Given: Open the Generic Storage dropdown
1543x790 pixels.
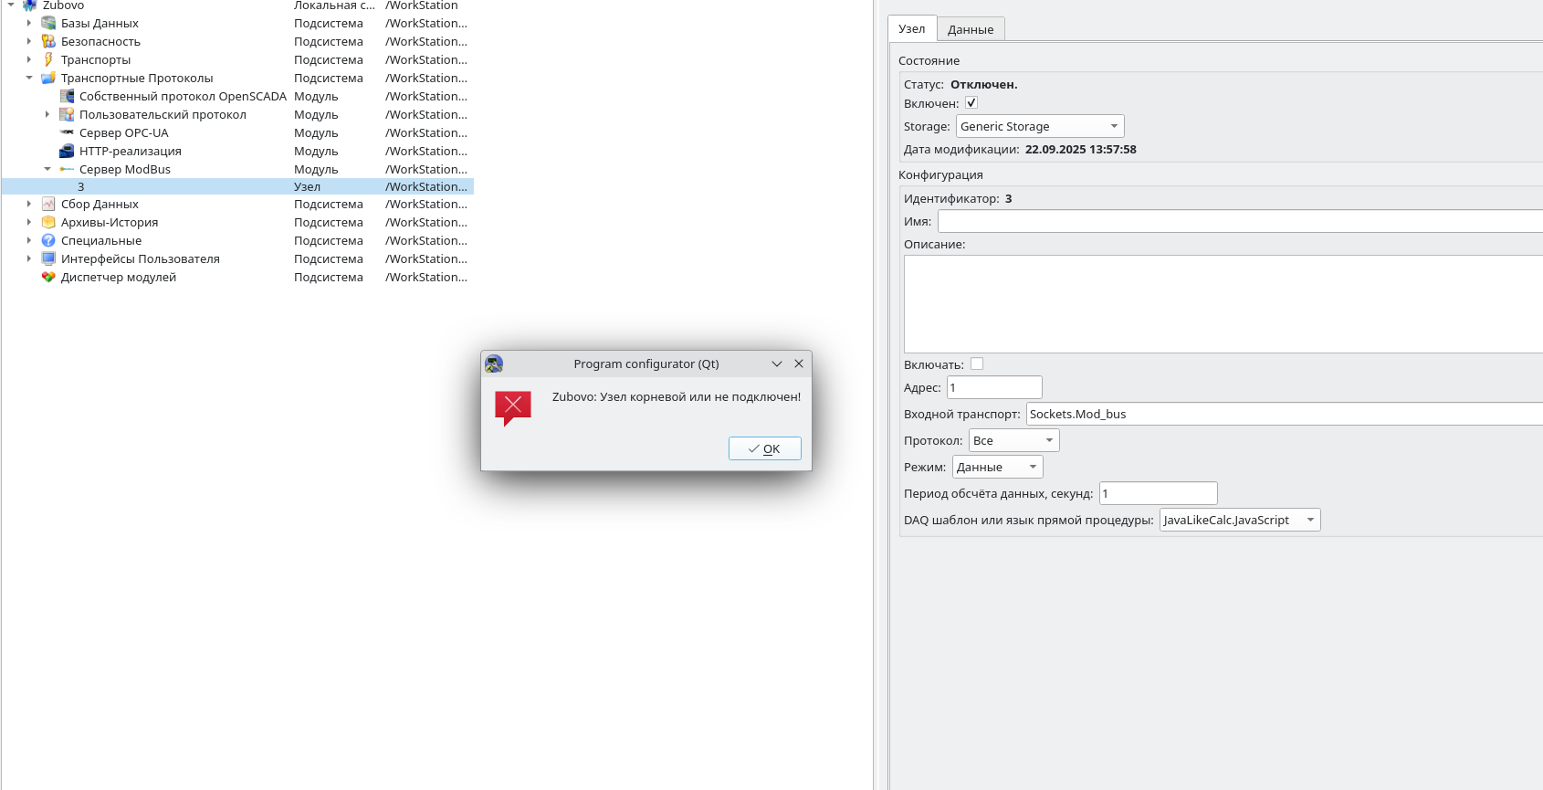Looking at the screenshot, I should click(1039, 126).
